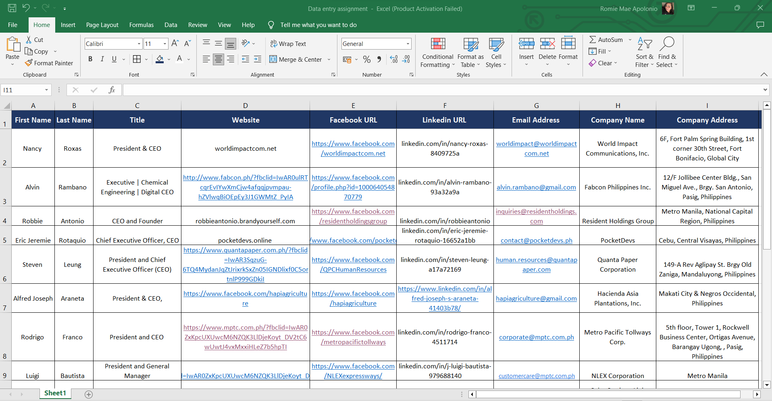Click the Merge & Center icon

(x=273, y=59)
